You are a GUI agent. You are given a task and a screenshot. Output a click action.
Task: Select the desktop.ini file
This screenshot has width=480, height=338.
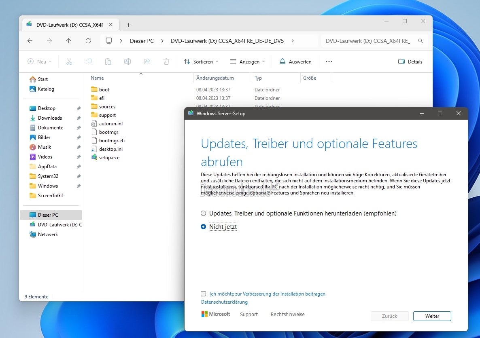(107, 149)
